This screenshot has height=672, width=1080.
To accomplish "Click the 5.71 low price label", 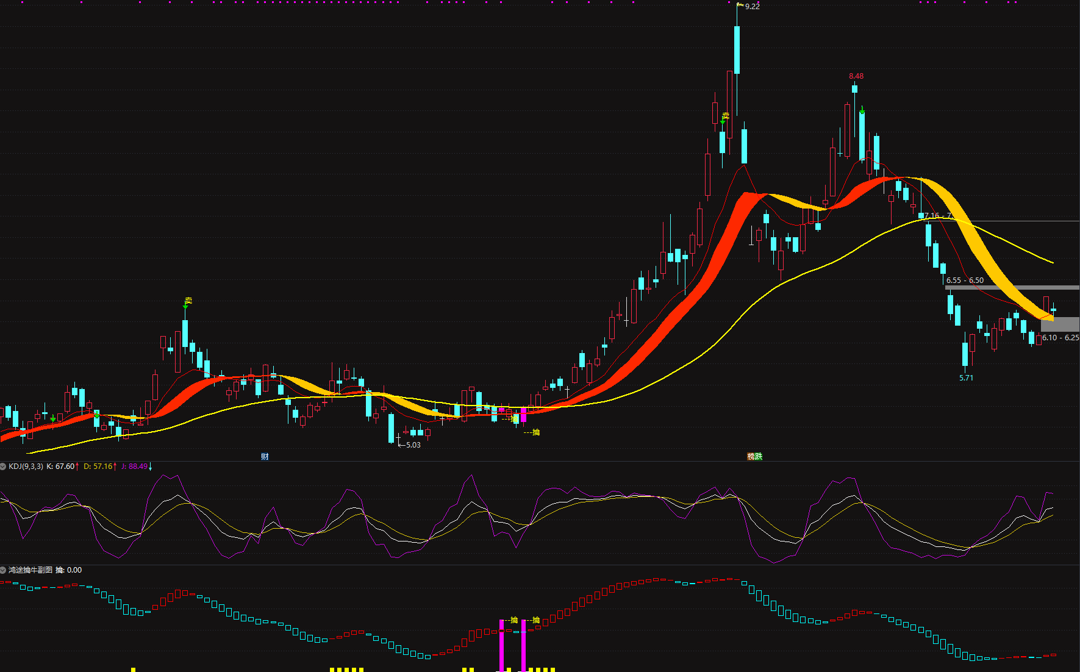I will pos(966,378).
